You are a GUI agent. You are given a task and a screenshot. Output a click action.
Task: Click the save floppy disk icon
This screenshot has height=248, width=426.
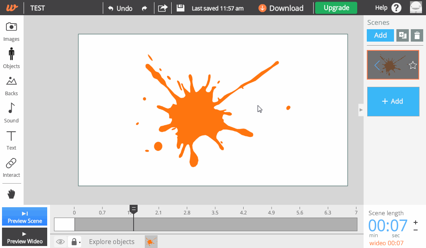[x=180, y=8]
